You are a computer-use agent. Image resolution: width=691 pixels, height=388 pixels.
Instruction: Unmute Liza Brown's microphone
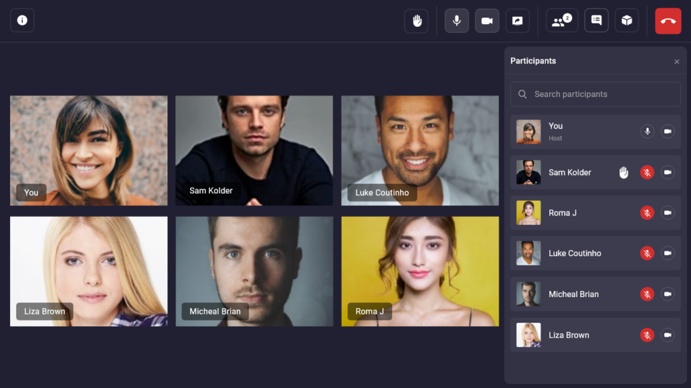tap(647, 335)
